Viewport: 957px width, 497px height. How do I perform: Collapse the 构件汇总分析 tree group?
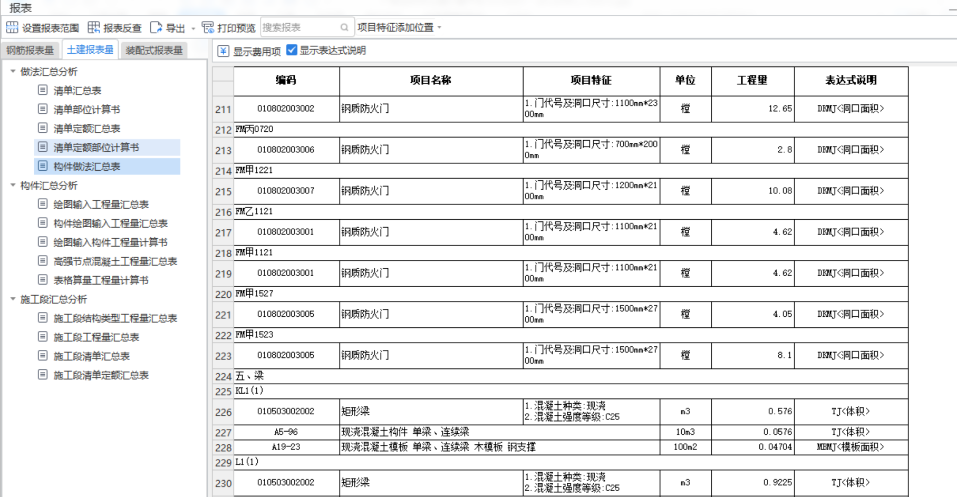(x=13, y=185)
